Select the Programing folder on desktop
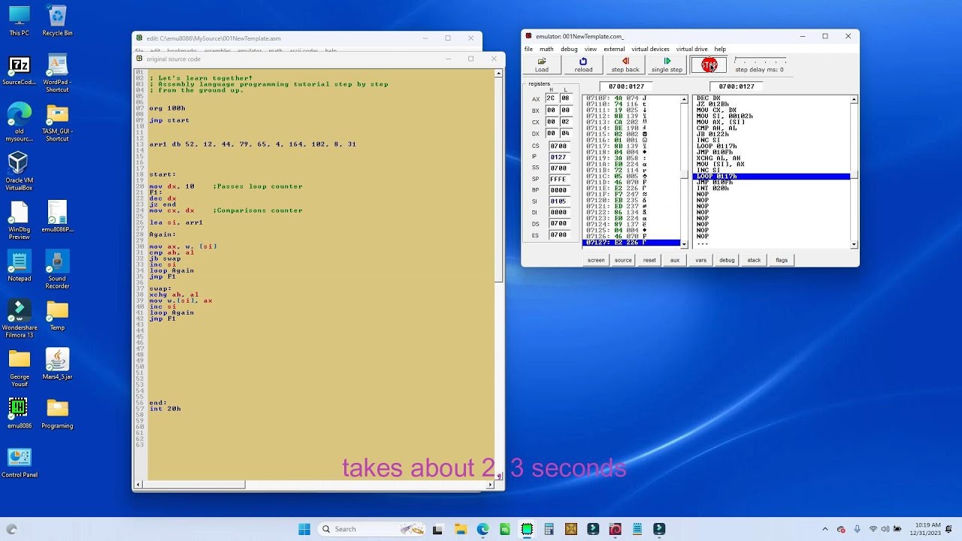Image resolution: width=962 pixels, height=541 pixels. 57,414
